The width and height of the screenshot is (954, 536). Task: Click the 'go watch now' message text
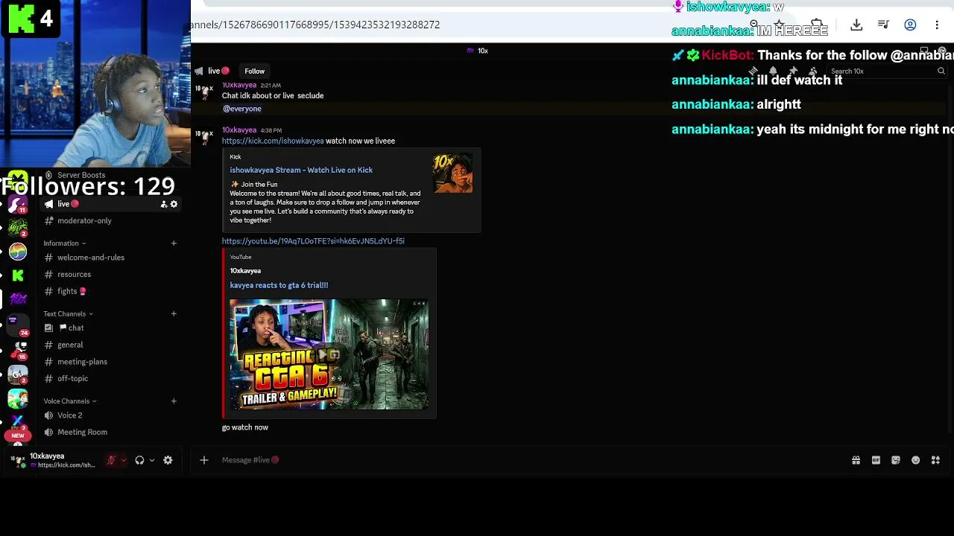pos(245,427)
